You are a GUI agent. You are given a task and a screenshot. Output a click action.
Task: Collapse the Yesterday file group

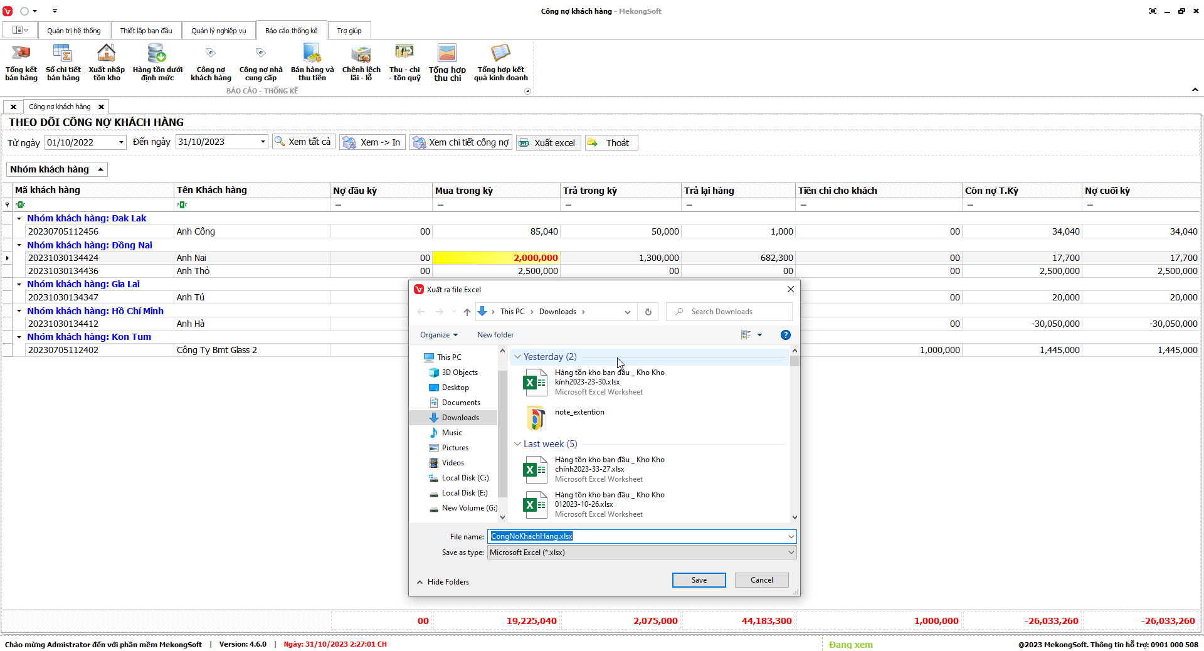tap(517, 357)
